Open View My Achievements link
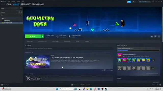The height and width of the screenshot is (91, 163). click(152, 74)
